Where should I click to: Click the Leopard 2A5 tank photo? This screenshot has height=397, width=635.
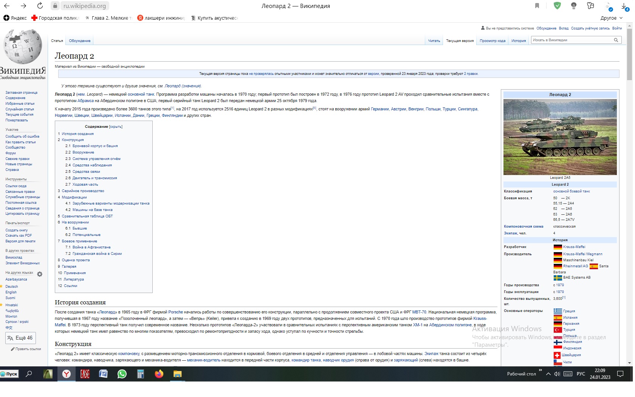click(x=560, y=137)
